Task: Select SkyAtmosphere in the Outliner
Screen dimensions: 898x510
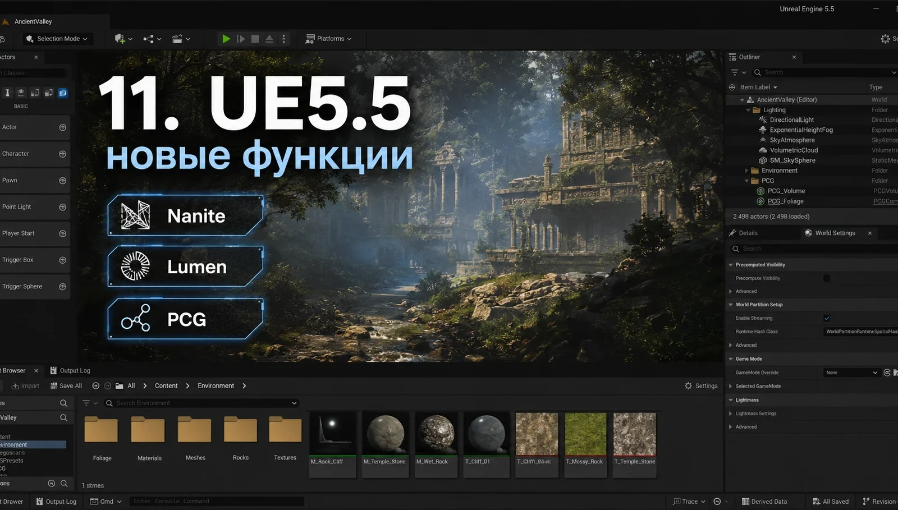Action: 792,140
